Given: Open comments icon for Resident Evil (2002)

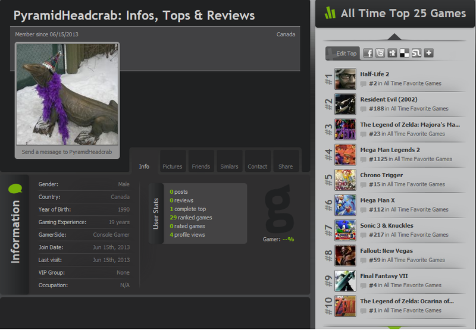Looking at the screenshot, I should [x=363, y=109].
